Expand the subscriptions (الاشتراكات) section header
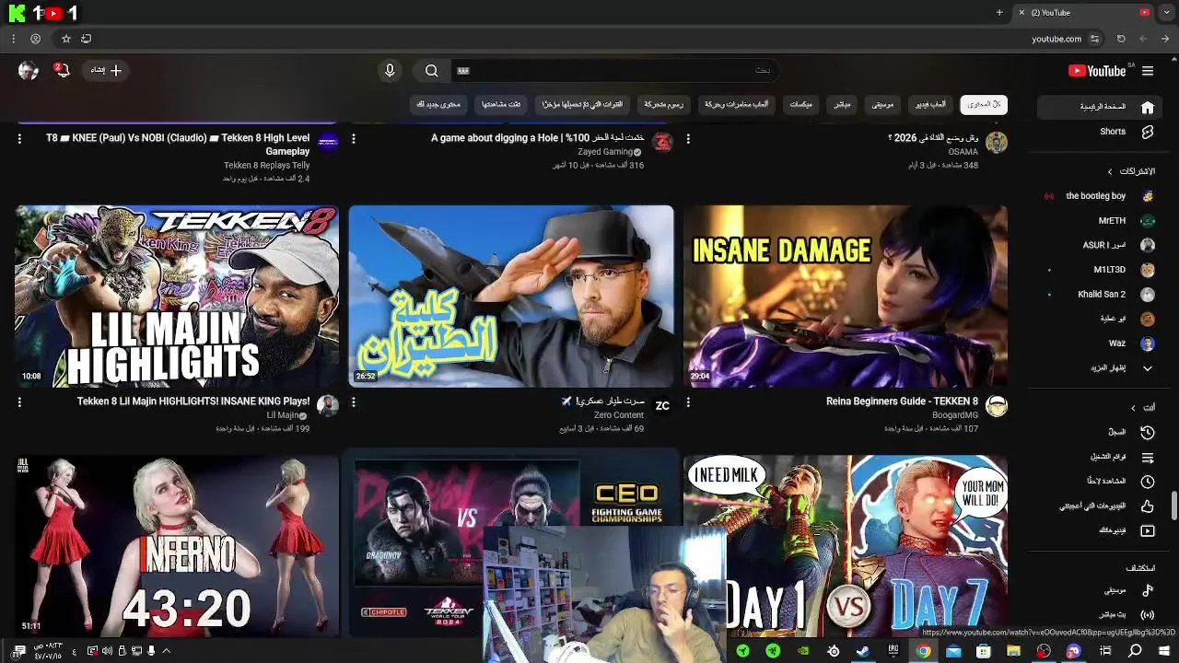 1131,171
